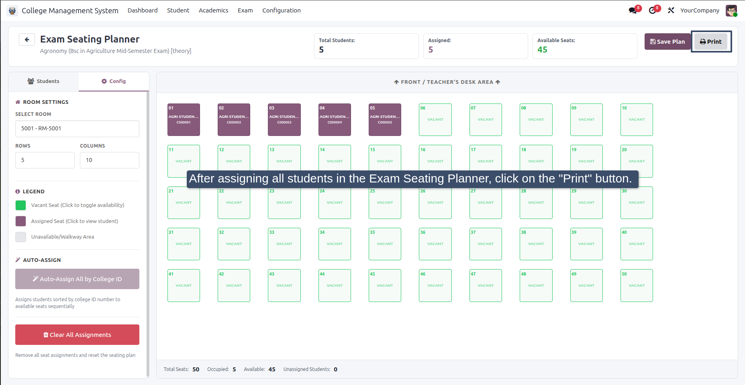Image resolution: width=745 pixels, height=385 pixels.
Task: Open the chat messages icon
Action: [633, 10]
